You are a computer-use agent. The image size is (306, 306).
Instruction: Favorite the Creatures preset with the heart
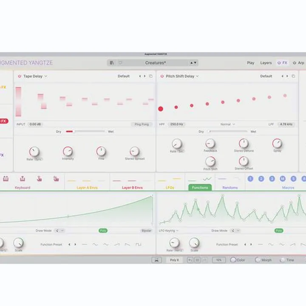click(x=121, y=63)
